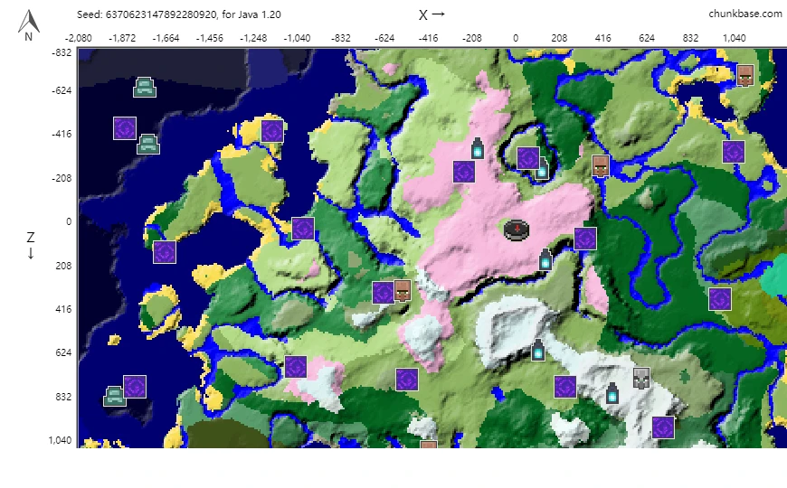Select ruined portal east of spawn near X 330
The height and width of the screenshot is (488, 787).
tap(585, 239)
